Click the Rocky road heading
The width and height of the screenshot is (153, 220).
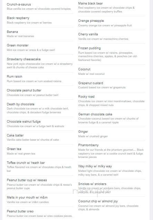point(86,97)
